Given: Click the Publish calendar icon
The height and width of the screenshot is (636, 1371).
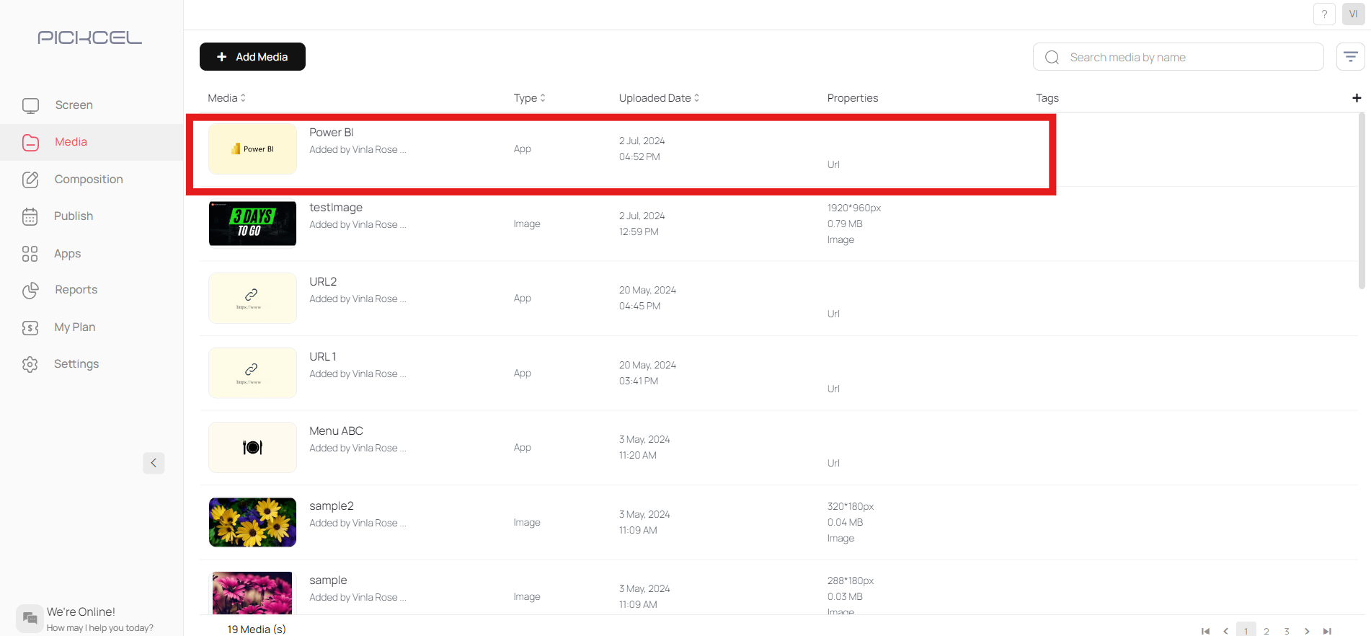Looking at the screenshot, I should 30,216.
